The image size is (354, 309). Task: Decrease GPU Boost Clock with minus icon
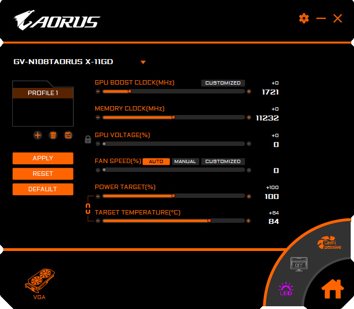(x=98, y=92)
